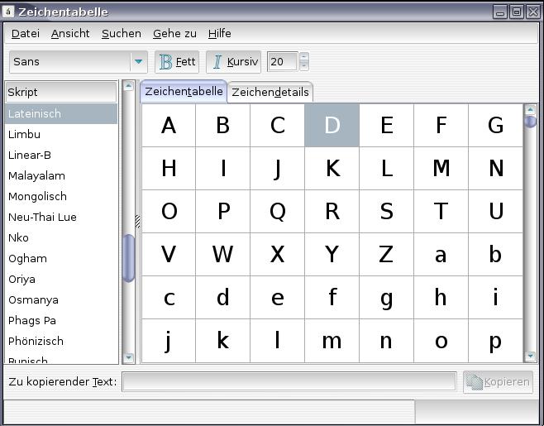Select Osmanya in the script list
This screenshot has width=544, height=426.
click(61, 299)
